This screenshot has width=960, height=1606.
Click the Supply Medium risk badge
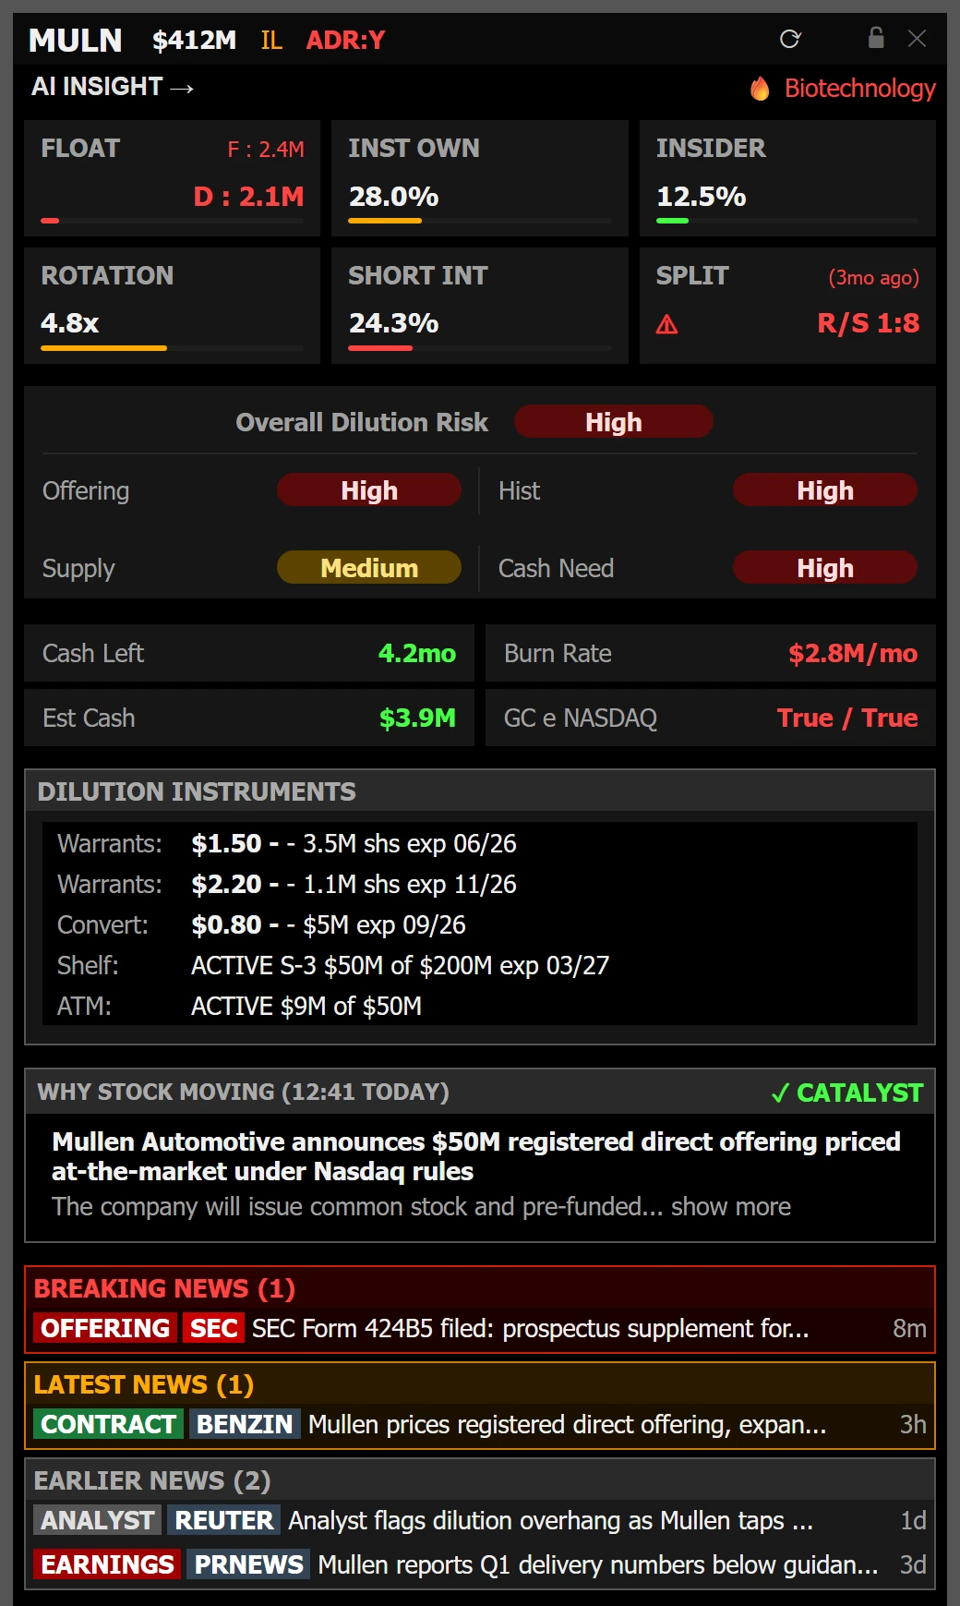coord(369,568)
